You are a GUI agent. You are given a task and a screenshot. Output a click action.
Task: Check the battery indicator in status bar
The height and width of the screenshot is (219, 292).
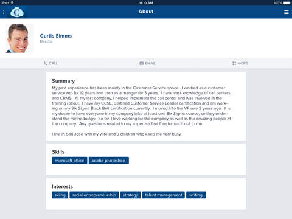(x=287, y=3)
